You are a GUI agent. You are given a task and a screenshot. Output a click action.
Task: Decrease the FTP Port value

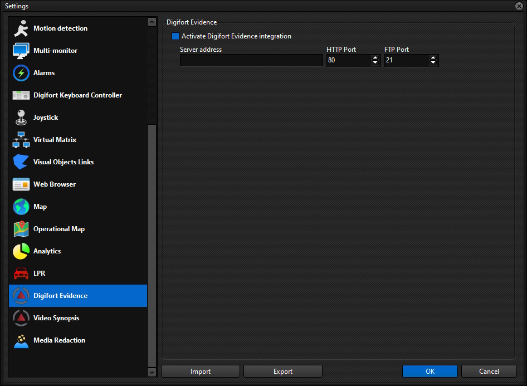pyautogui.click(x=433, y=63)
